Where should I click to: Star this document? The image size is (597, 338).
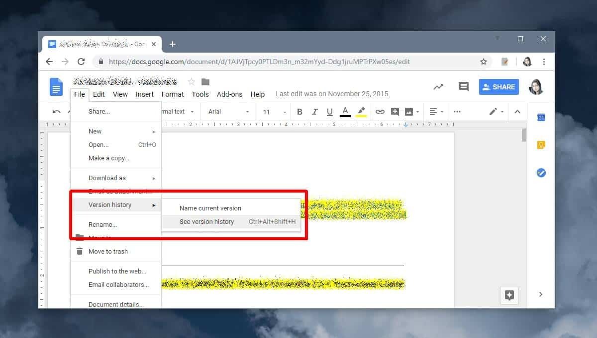191,81
